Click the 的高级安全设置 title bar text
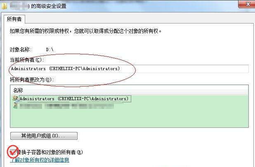Image resolution: width=255 pixels, height=167 pixels. (x=48, y=6)
